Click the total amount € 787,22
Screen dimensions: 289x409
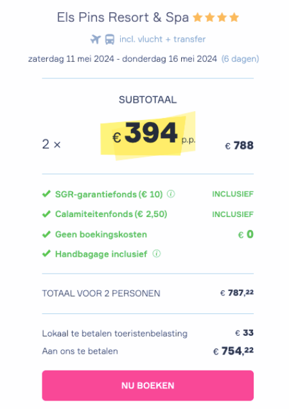[x=237, y=293]
